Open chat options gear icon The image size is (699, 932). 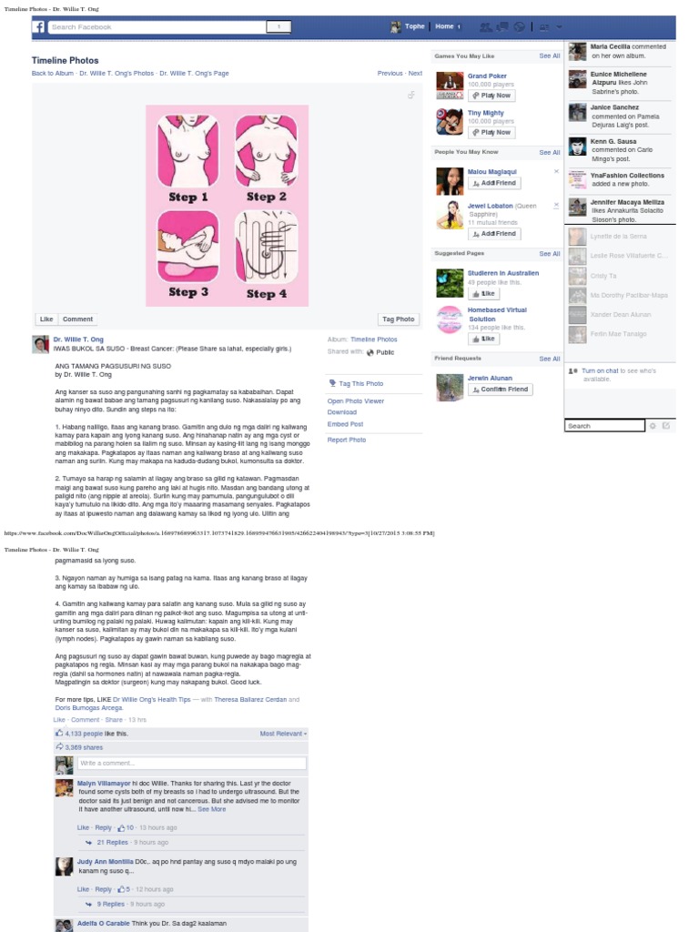653,426
